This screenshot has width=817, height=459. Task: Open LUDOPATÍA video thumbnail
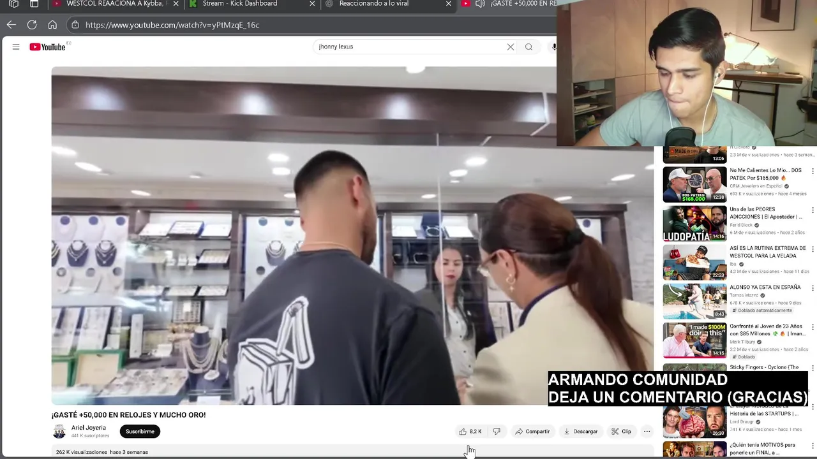tap(694, 223)
